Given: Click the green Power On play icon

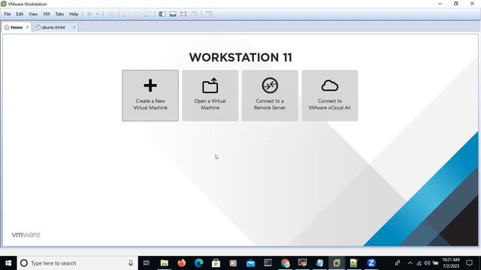Looking at the screenshot, I should [90, 14].
